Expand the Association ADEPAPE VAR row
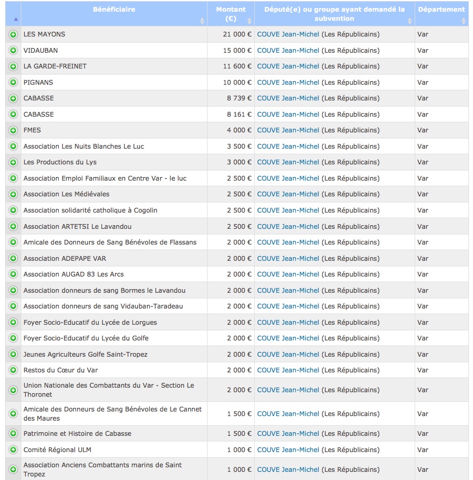The image size is (473, 480). point(13,258)
